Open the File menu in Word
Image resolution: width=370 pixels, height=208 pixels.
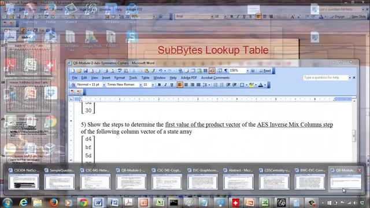(x=75, y=77)
